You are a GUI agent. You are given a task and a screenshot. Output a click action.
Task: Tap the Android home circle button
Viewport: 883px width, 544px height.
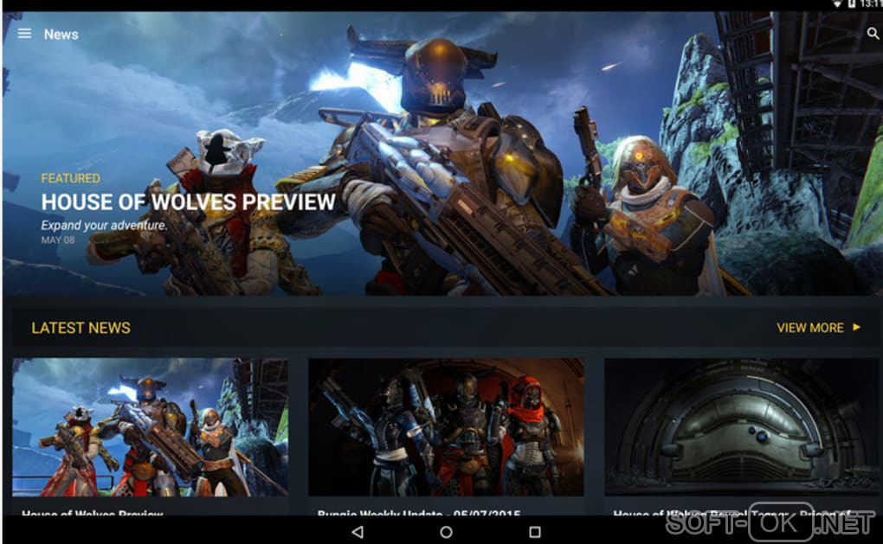tap(446, 532)
